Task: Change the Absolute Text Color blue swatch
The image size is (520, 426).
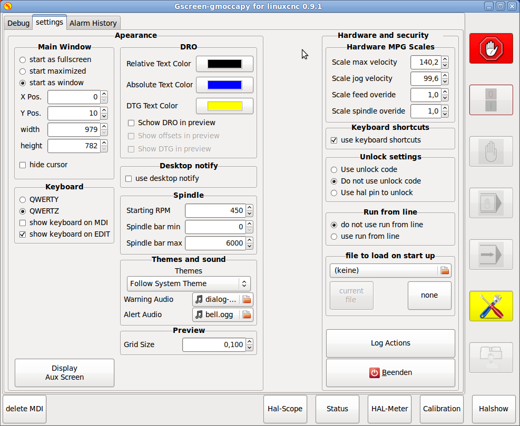Action: (x=224, y=85)
